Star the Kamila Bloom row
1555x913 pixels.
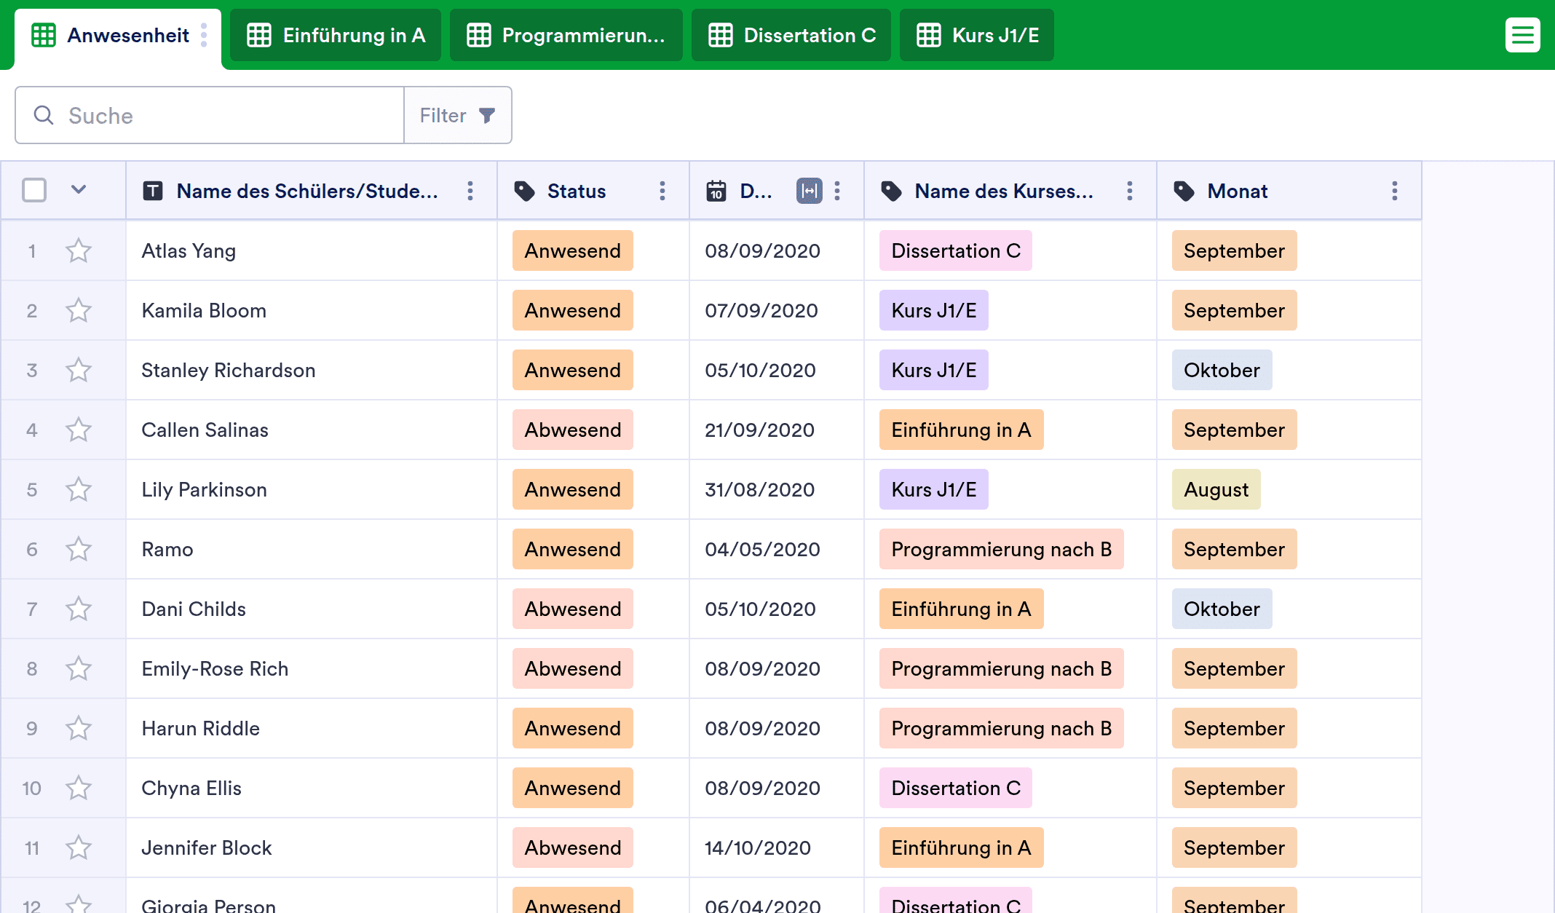pos(79,310)
